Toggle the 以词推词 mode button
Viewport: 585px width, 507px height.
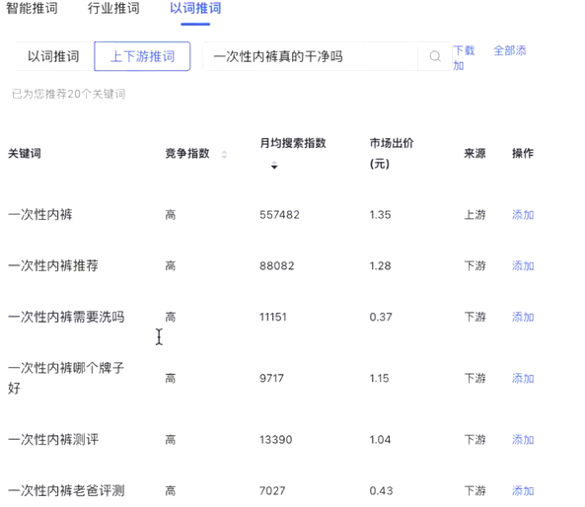53,56
